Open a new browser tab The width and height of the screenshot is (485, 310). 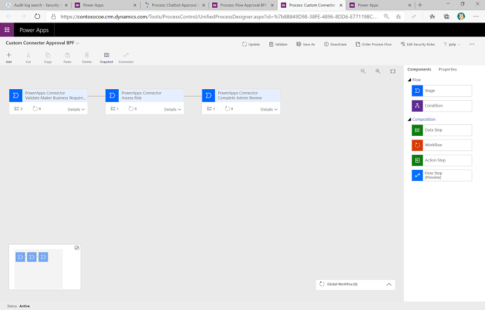pyautogui.click(x=420, y=5)
